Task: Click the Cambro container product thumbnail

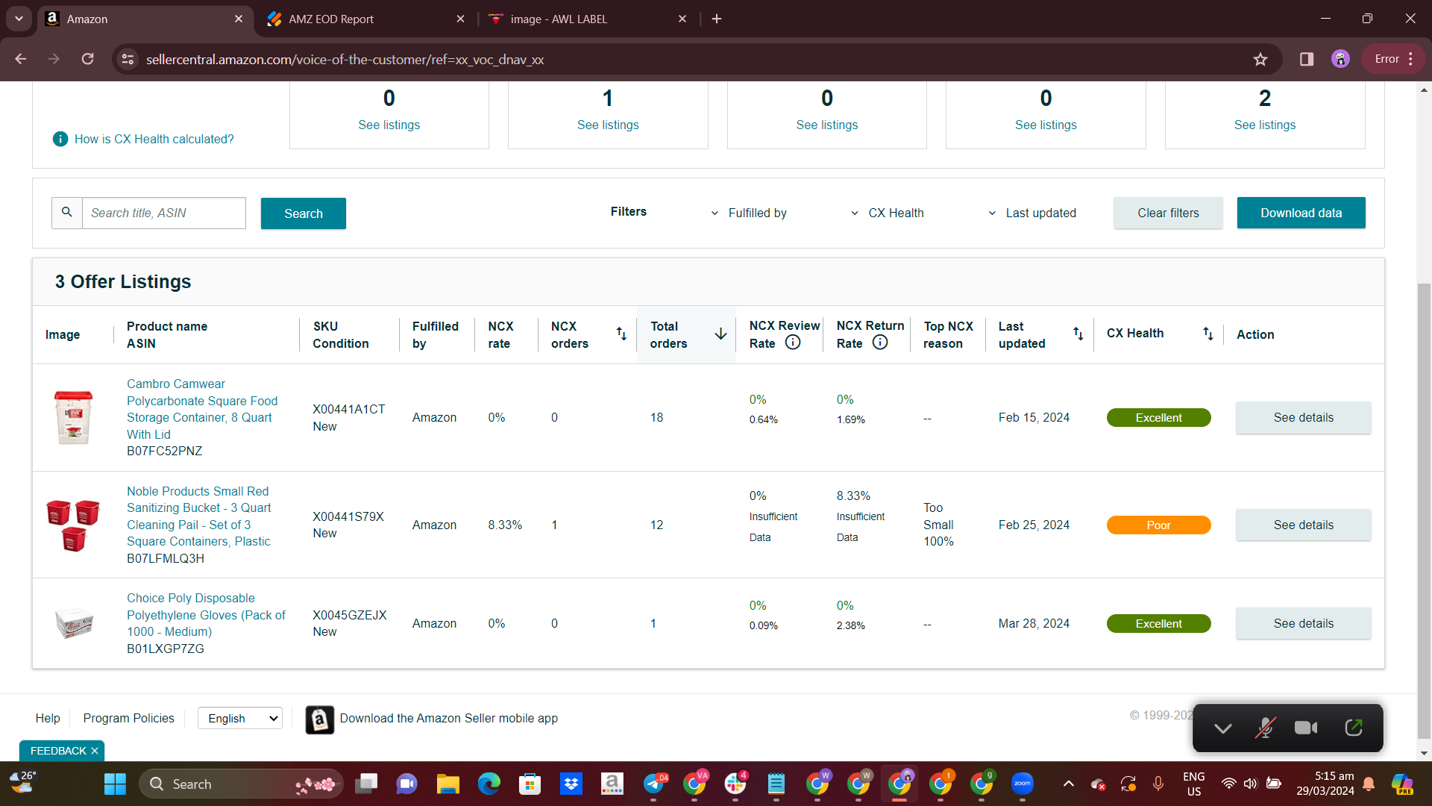Action: pyautogui.click(x=73, y=417)
